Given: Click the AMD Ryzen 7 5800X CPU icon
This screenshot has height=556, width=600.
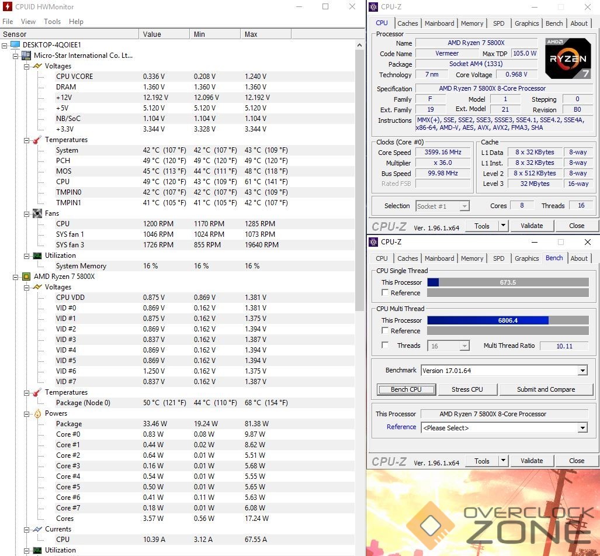Looking at the screenshot, I should pos(26,277).
